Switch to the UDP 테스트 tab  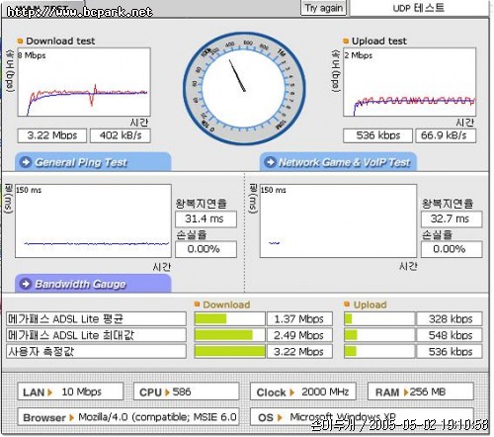[x=419, y=8]
